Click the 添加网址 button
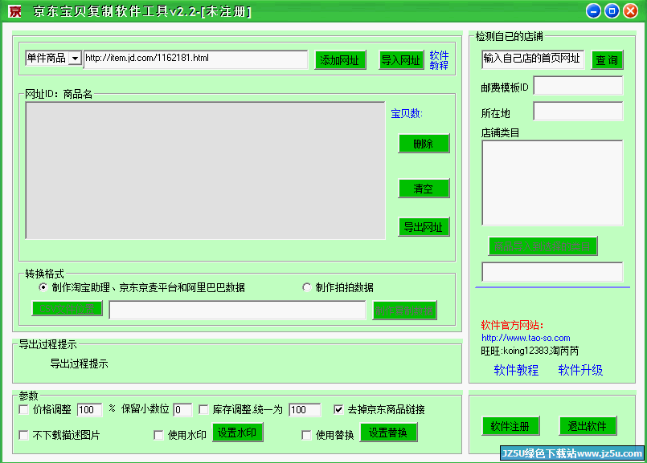 (x=340, y=60)
